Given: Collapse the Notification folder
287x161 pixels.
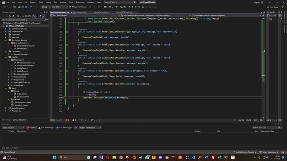Looking at the screenshot, I should (9, 60).
